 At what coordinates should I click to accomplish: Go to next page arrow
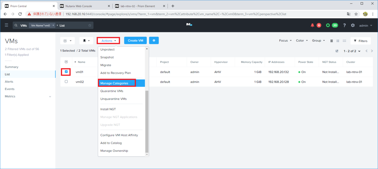click(372, 51)
